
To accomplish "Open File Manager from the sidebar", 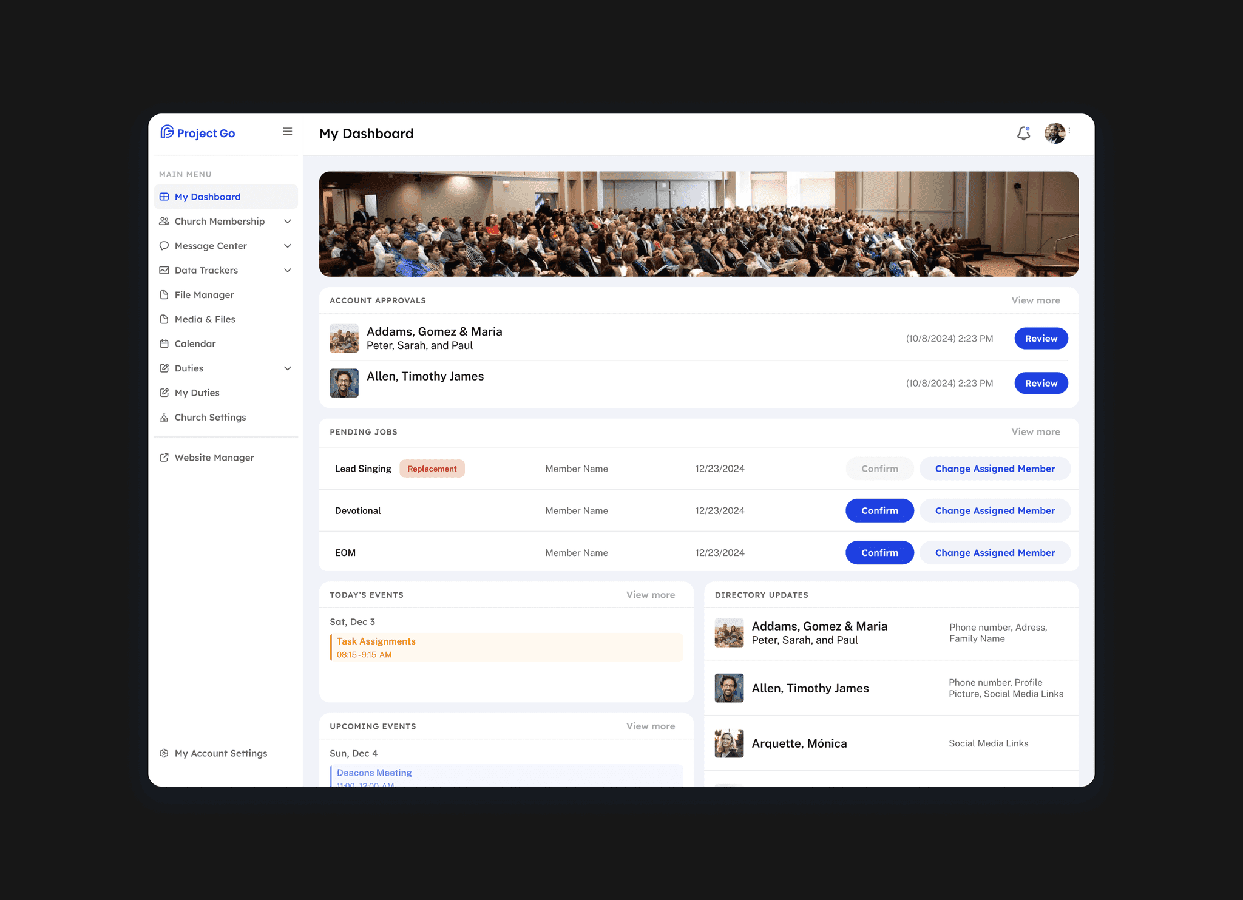I will [226, 295].
